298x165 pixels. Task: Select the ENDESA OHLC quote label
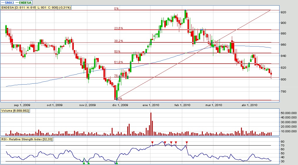36,8
